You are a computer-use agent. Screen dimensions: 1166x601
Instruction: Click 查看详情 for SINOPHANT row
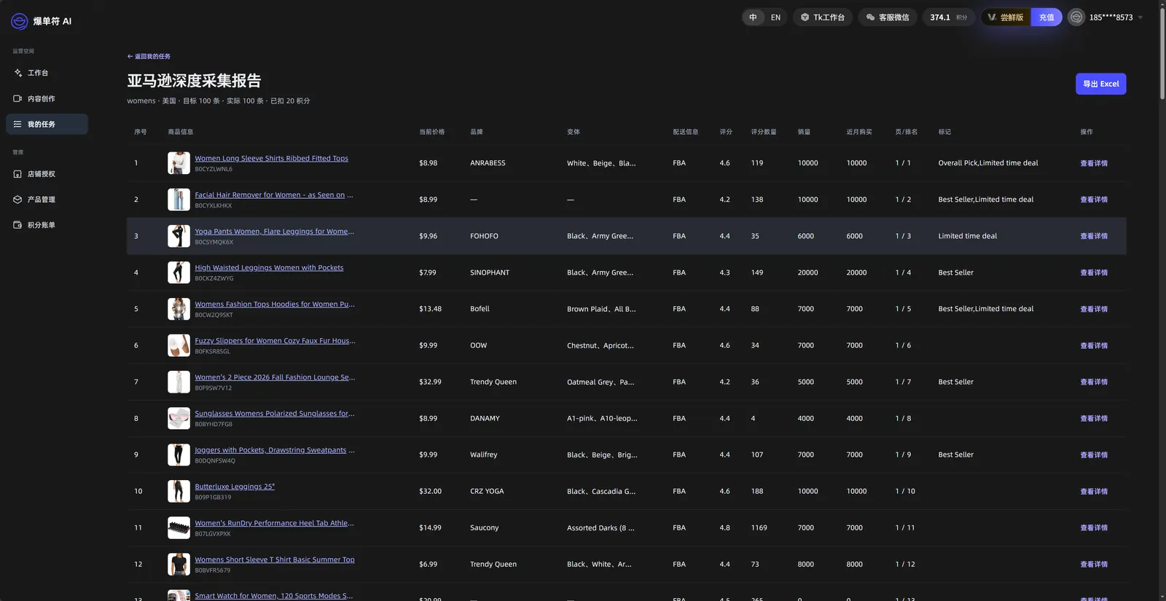pos(1094,272)
